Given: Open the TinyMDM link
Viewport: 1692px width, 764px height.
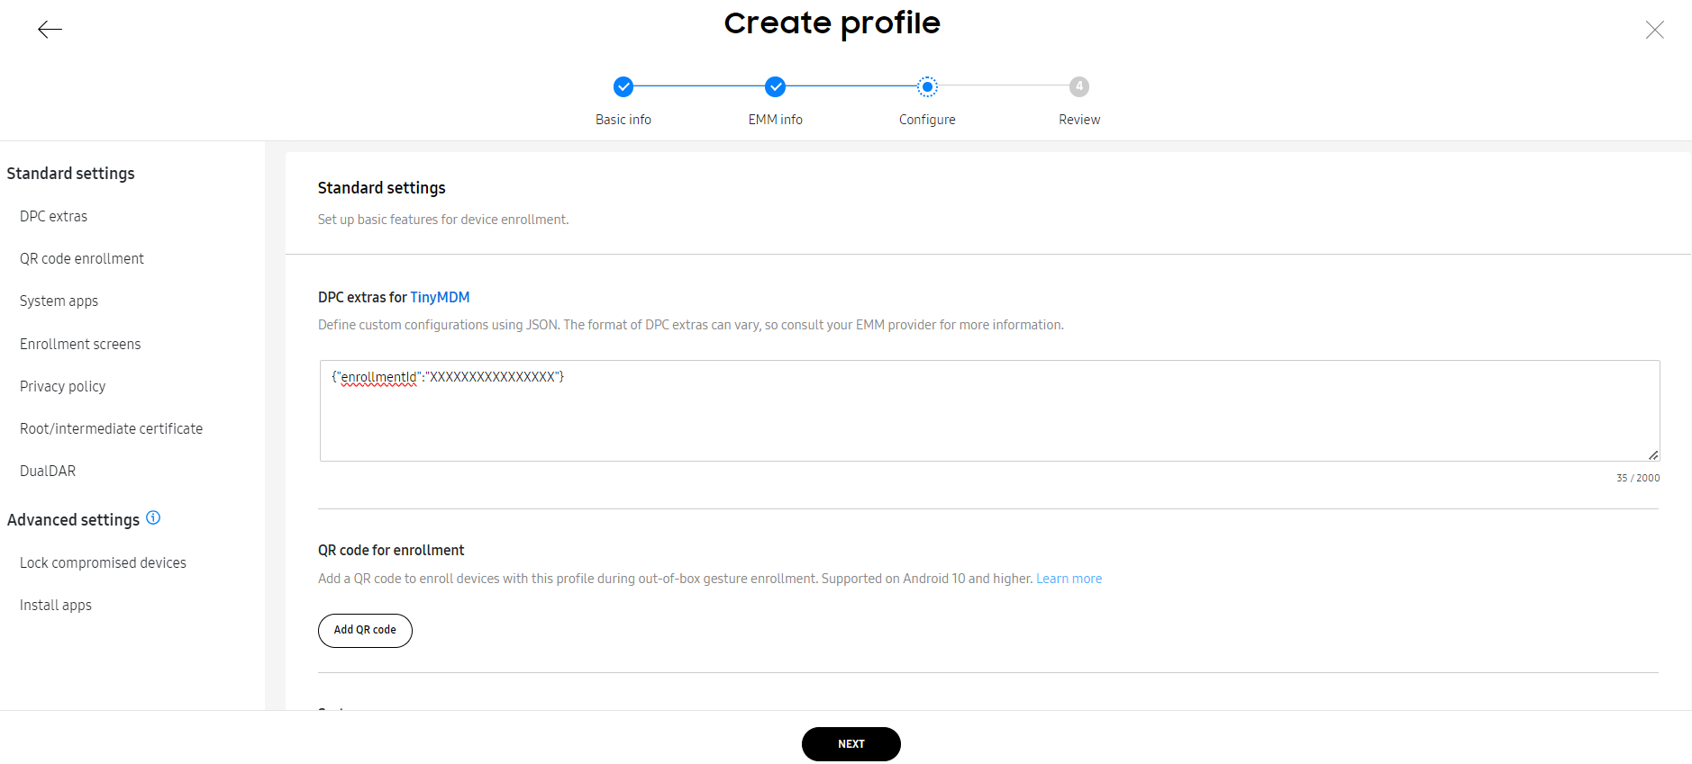Looking at the screenshot, I should (440, 297).
